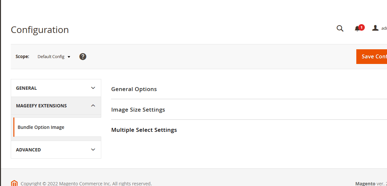Click the GENERAL tab label
This screenshot has height=186, width=387.
pyautogui.click(x=26, y=88)
